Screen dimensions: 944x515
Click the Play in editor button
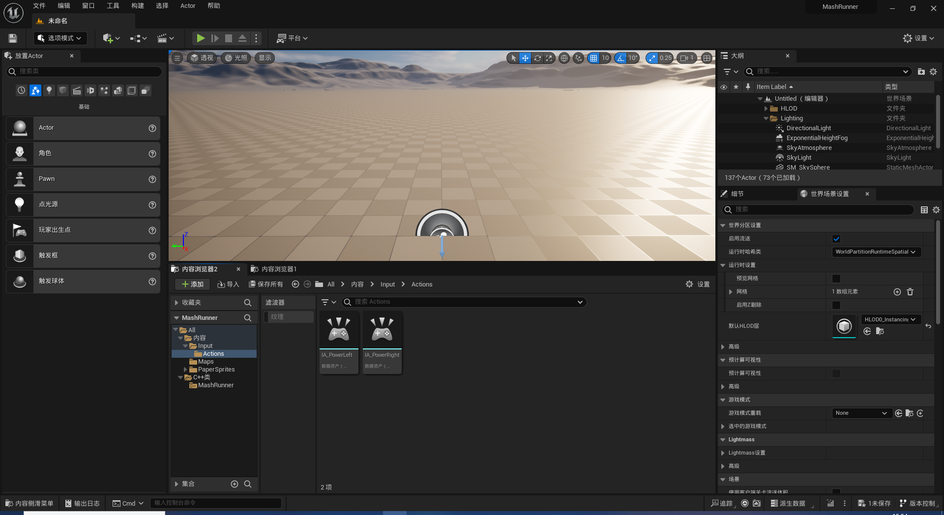[201, 38]
